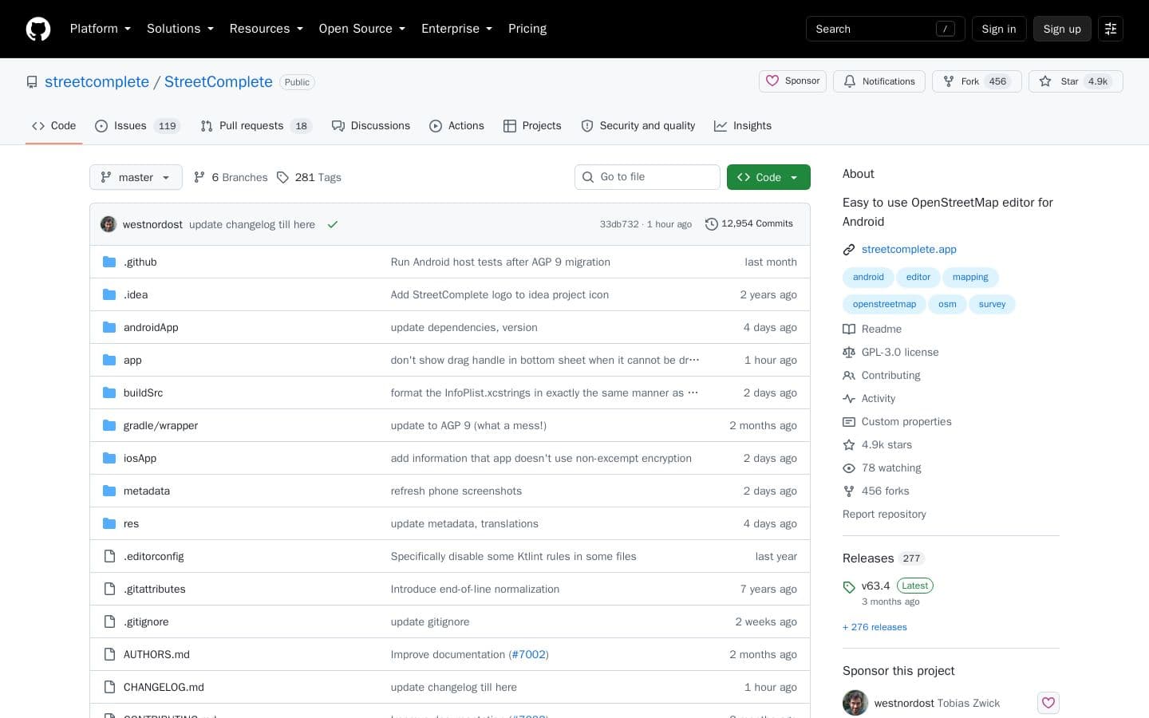Click the Sign in button
The width and height of the screenshot is (1149, 718).
[999, 29]
